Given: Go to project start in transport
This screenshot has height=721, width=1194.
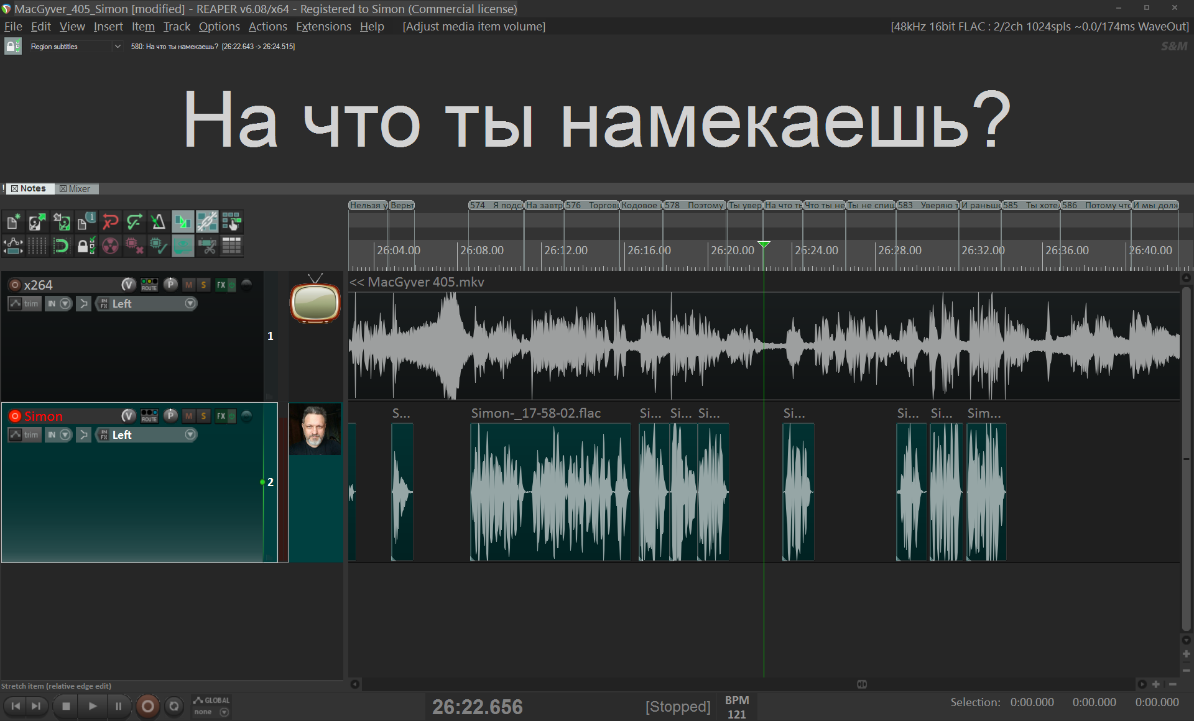Looking at the screenshot, I should [x=16, y=706].
